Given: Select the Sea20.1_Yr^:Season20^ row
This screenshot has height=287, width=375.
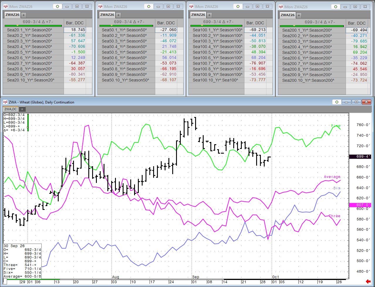Looking at the screenshot, I should coord(34,30).
